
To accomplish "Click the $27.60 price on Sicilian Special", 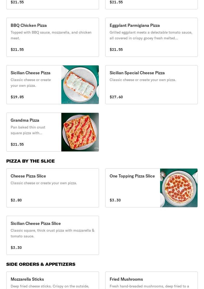I will pos(116,97).
